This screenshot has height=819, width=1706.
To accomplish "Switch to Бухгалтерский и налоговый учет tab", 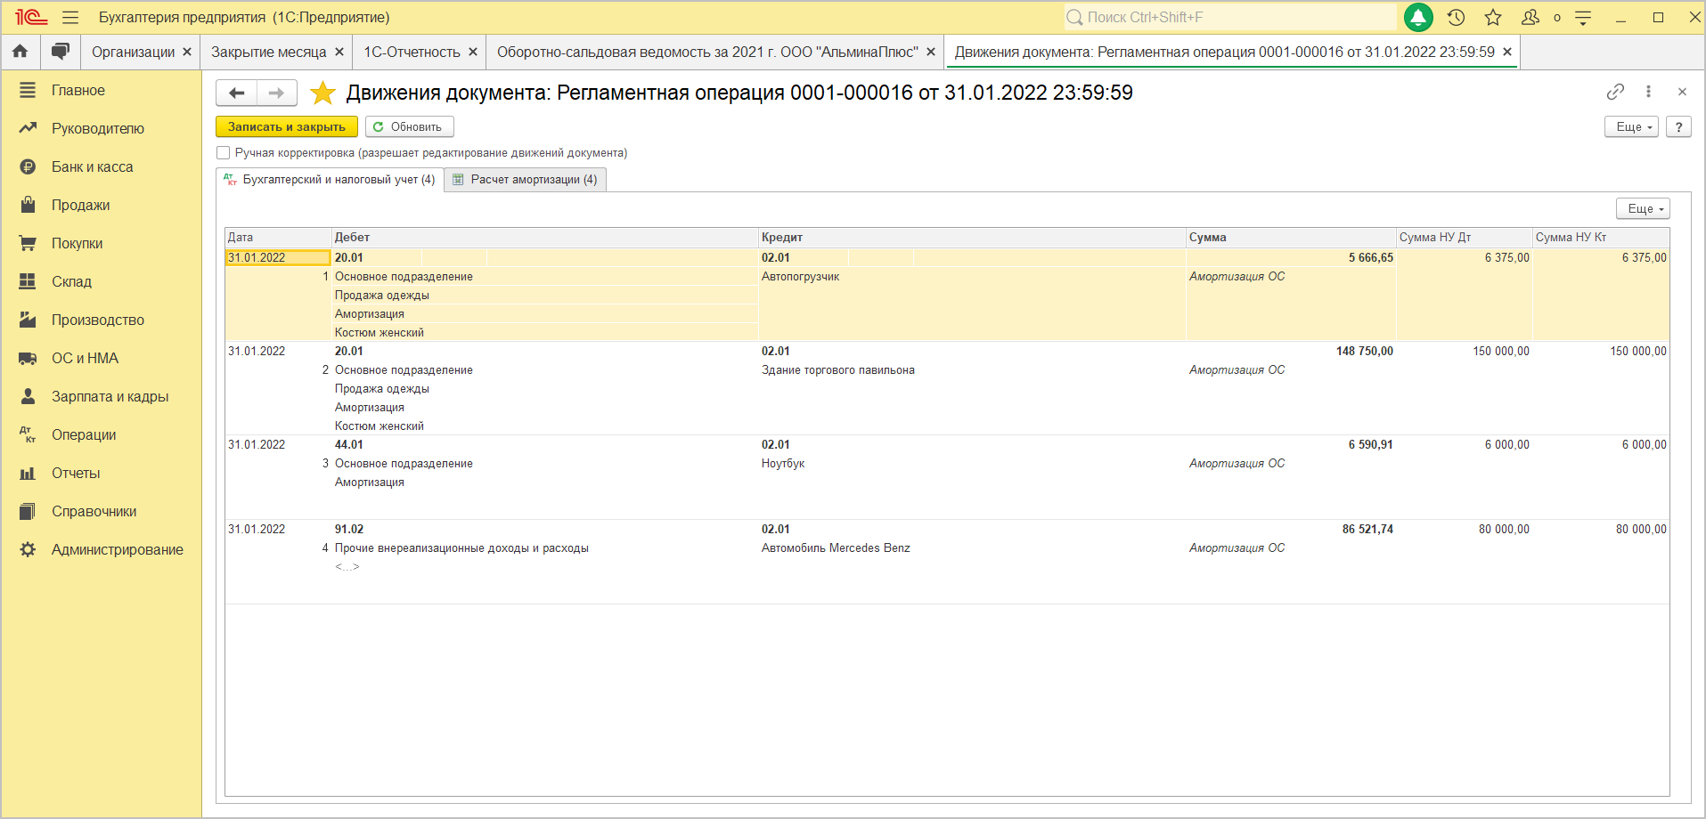I will click(330, 180).
